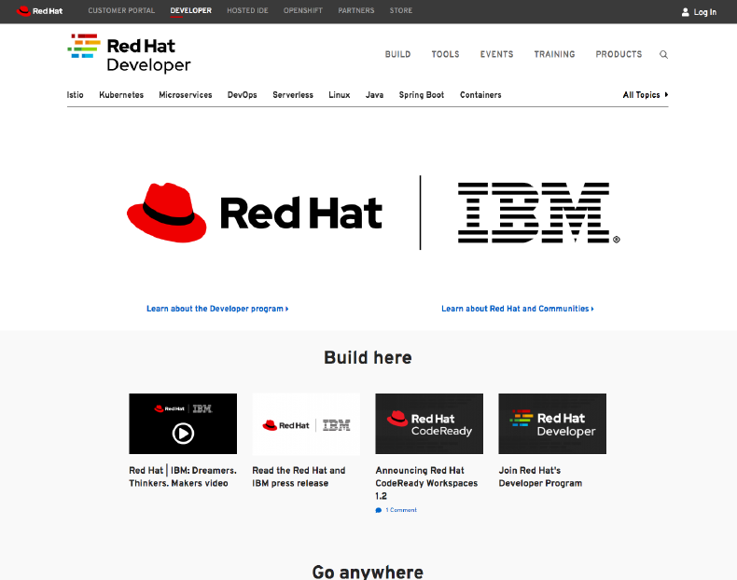The image size is (737, 580).
Task: Select the Microservices topic
Action: pyautogui.click(x=186, y=95)
